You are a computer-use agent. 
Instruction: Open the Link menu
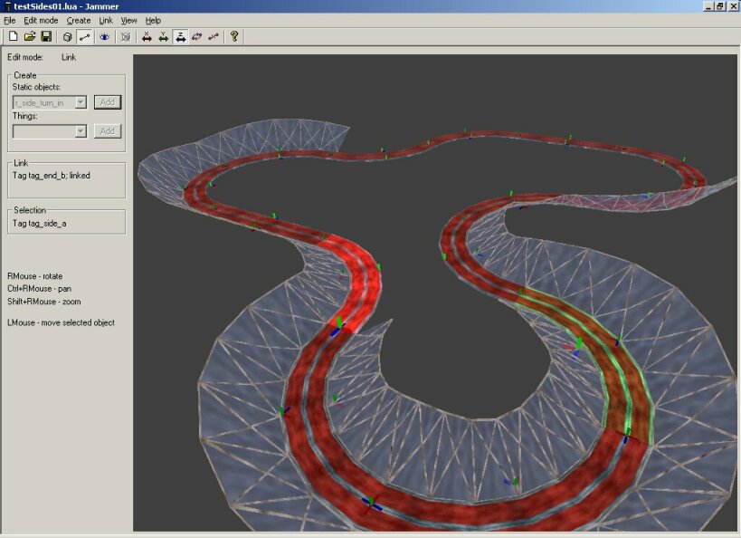click(x=106, y=20)
